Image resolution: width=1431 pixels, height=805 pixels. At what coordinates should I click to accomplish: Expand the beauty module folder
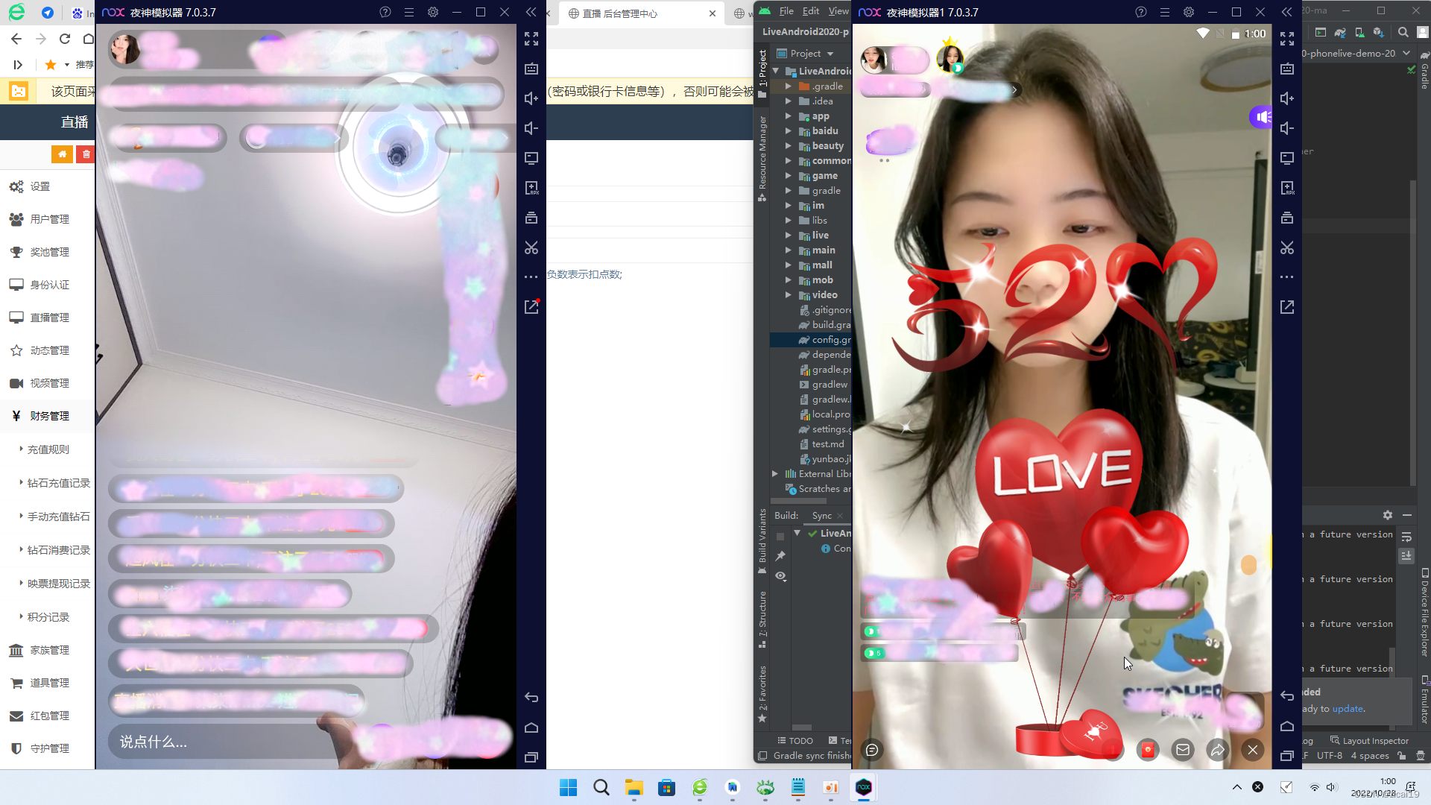(789, 146)
